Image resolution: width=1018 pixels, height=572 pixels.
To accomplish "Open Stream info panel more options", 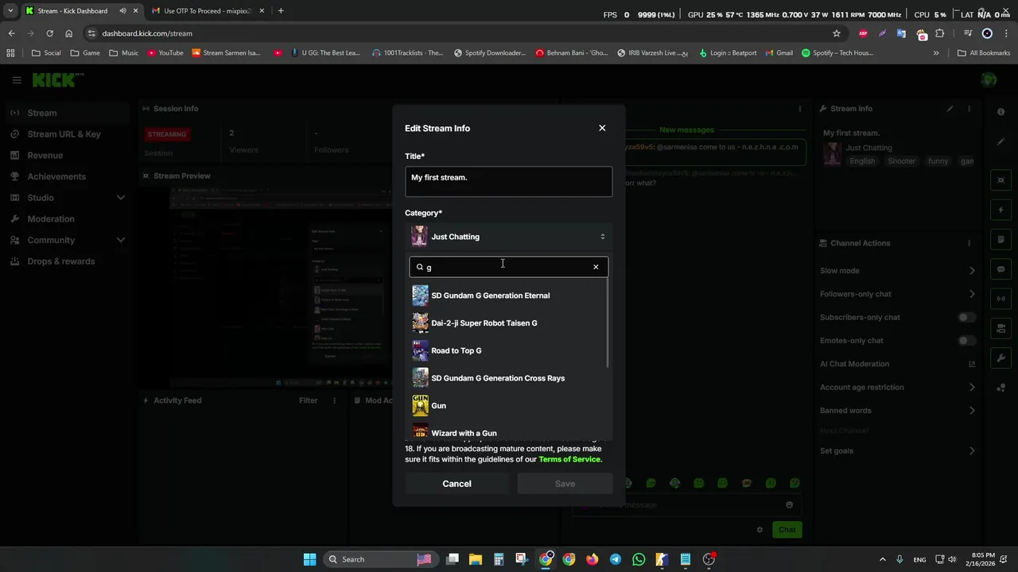I will pos(969,109).
